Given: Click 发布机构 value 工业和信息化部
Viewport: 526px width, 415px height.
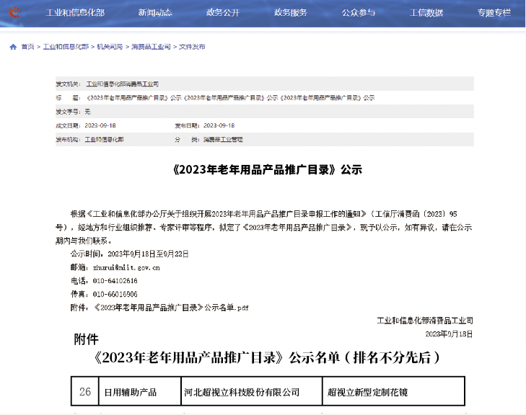Looking at the screenshot, I should click(x=104, y=139).
